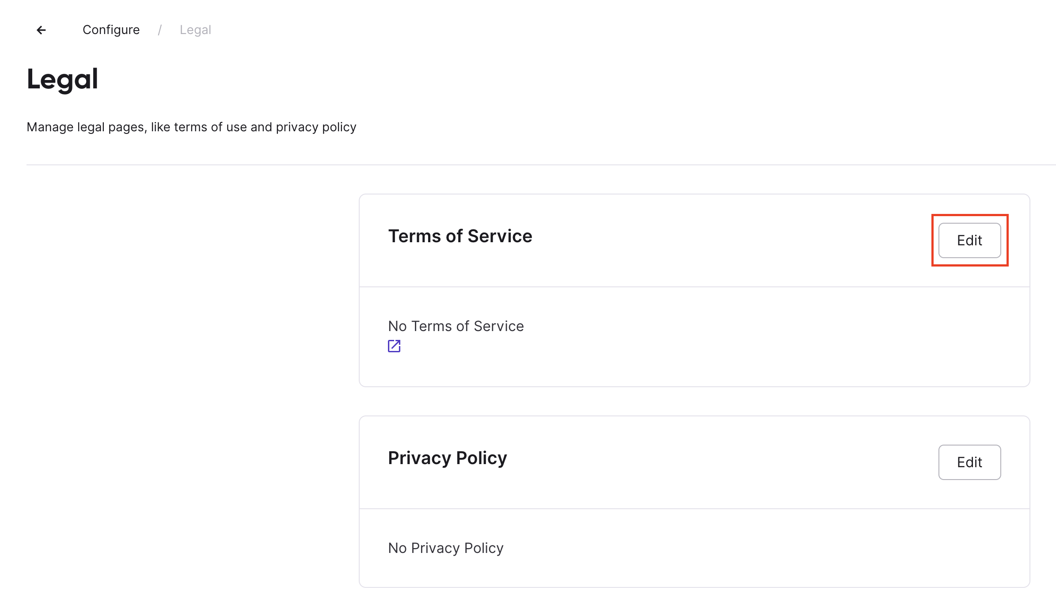Select the Privacy Policy card heading
The height and width of the screenshot is (602, 1056).
pyautogui.click(x=447, y=458)
